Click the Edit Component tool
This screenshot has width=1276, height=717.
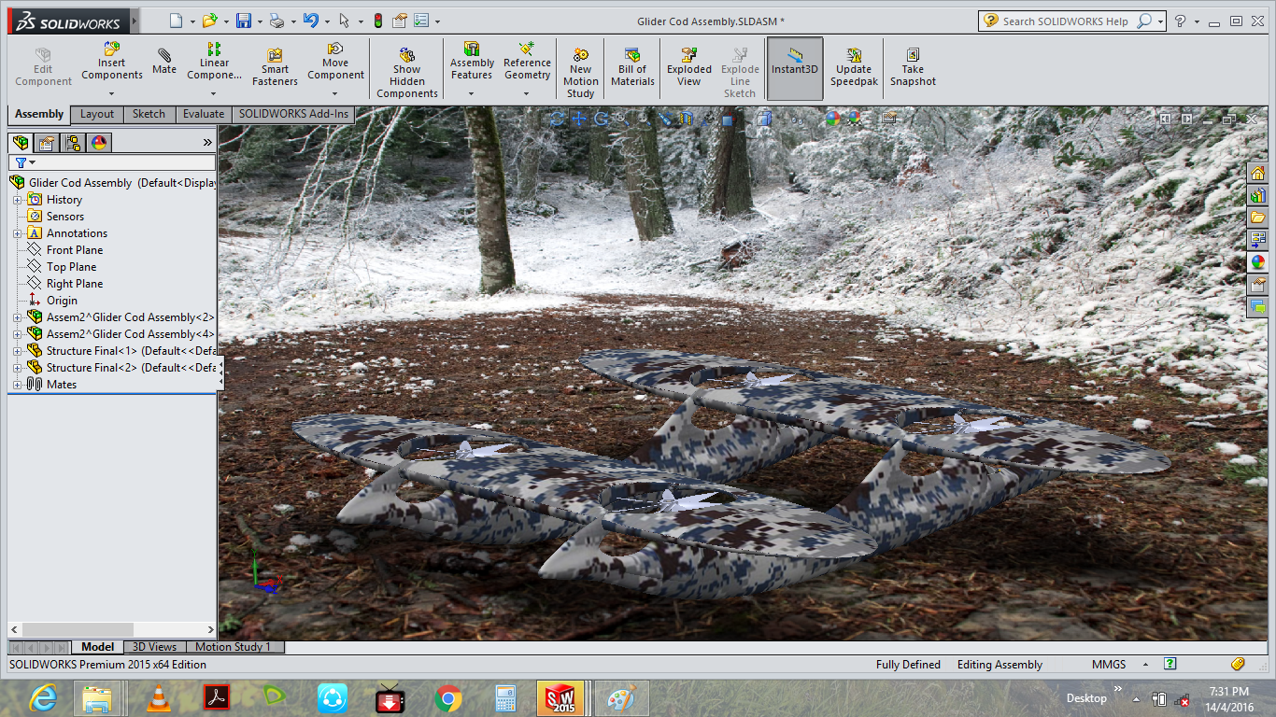[x=43, y=67]
